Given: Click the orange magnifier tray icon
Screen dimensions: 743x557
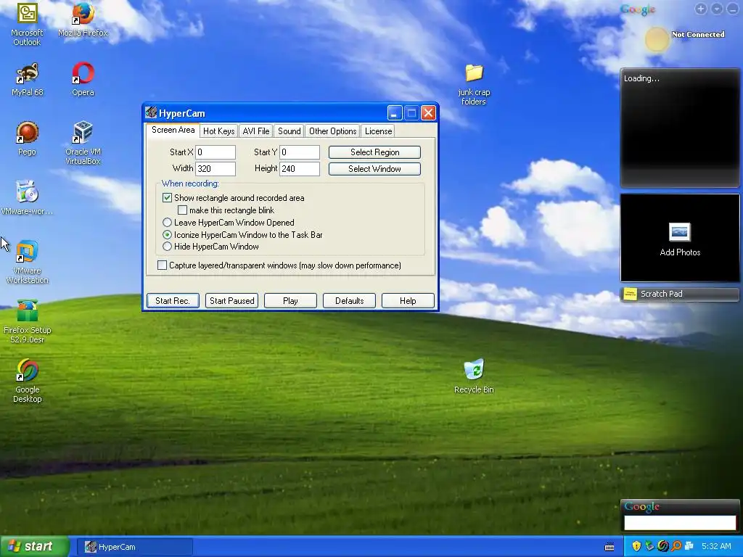Looking at the screenshot, I should pyautogui.click(x=676, y=546).
